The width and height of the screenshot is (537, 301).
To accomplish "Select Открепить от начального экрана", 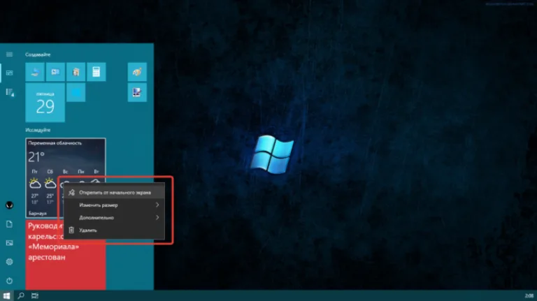I will [114, 193].
